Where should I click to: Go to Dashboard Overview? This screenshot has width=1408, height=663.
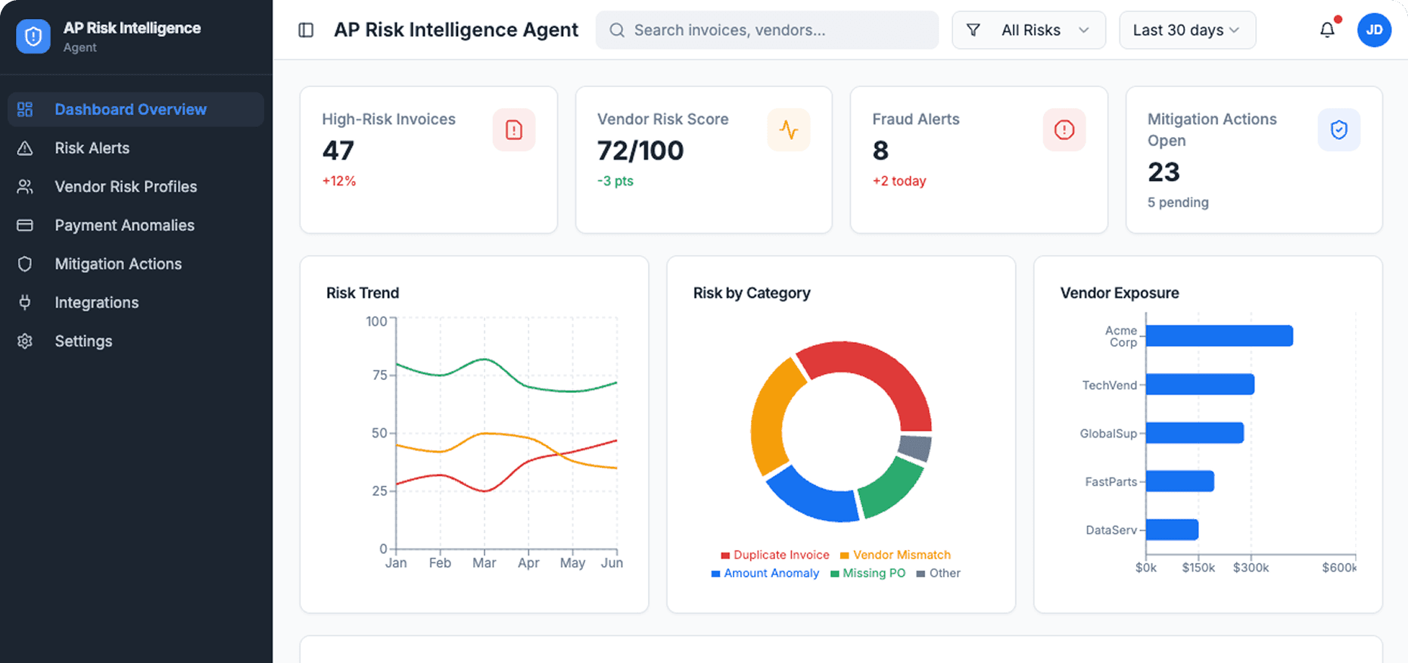click(136, 109)
